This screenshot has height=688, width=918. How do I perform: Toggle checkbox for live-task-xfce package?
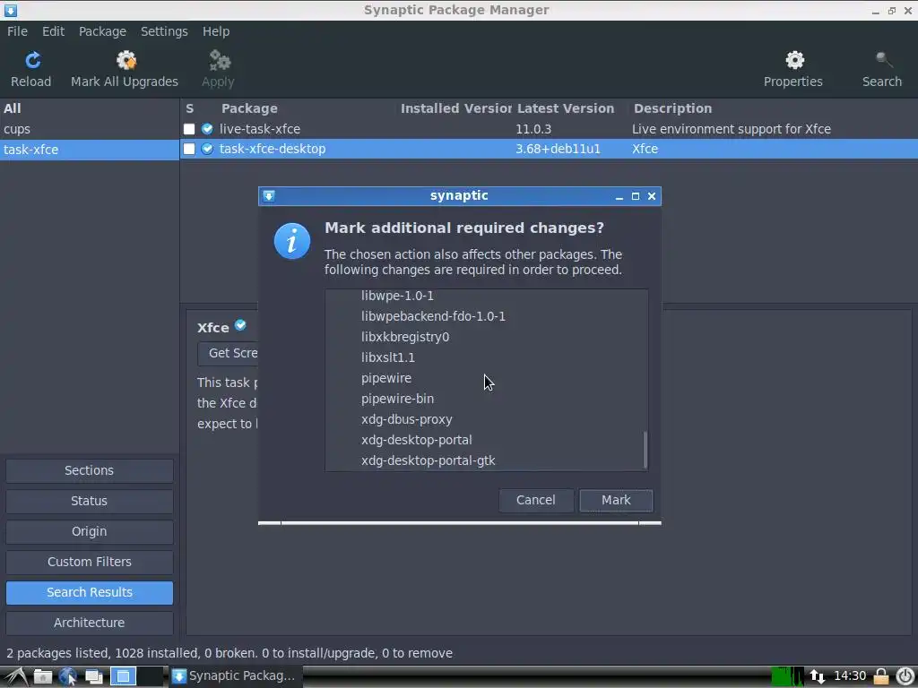(189, 129)
